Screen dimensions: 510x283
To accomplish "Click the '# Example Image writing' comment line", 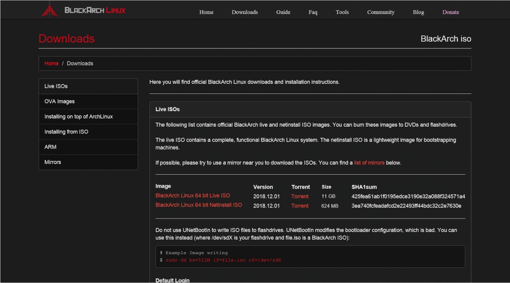I will [x=194, y=253].
